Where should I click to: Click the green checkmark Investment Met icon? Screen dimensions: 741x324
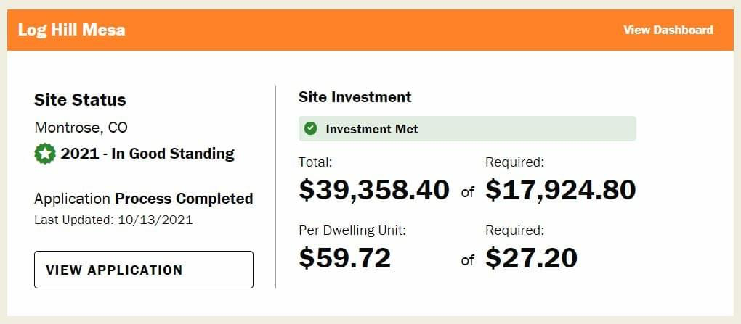310,128
